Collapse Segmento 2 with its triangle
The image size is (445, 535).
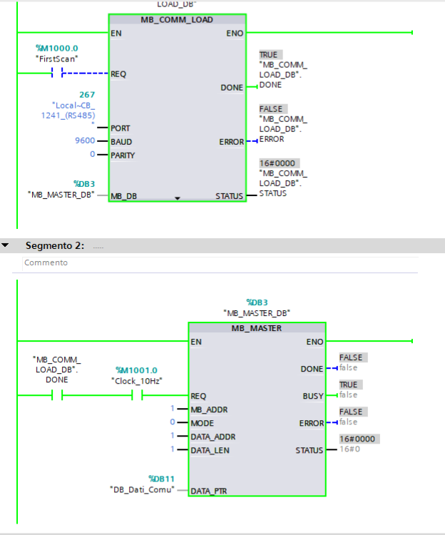[6, 245]
